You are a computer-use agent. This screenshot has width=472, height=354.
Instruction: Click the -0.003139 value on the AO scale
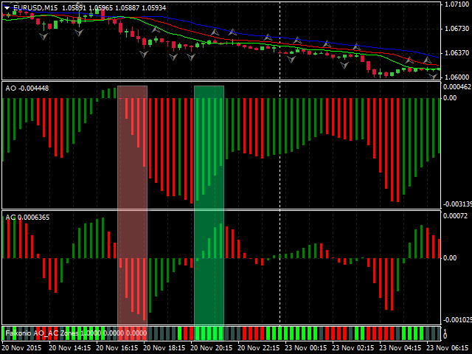pyautogui.click(x=457, y=204)
